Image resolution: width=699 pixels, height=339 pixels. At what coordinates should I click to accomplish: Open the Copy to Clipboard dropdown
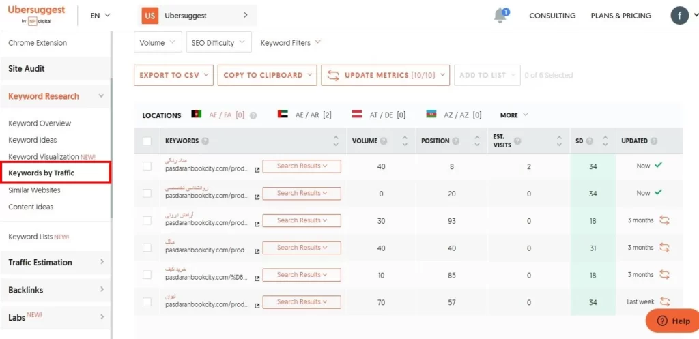pyautogui.click(x=268, y=75)
